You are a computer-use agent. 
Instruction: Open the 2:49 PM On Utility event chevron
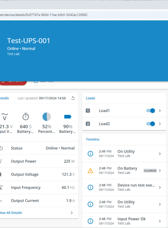[160, 154]
